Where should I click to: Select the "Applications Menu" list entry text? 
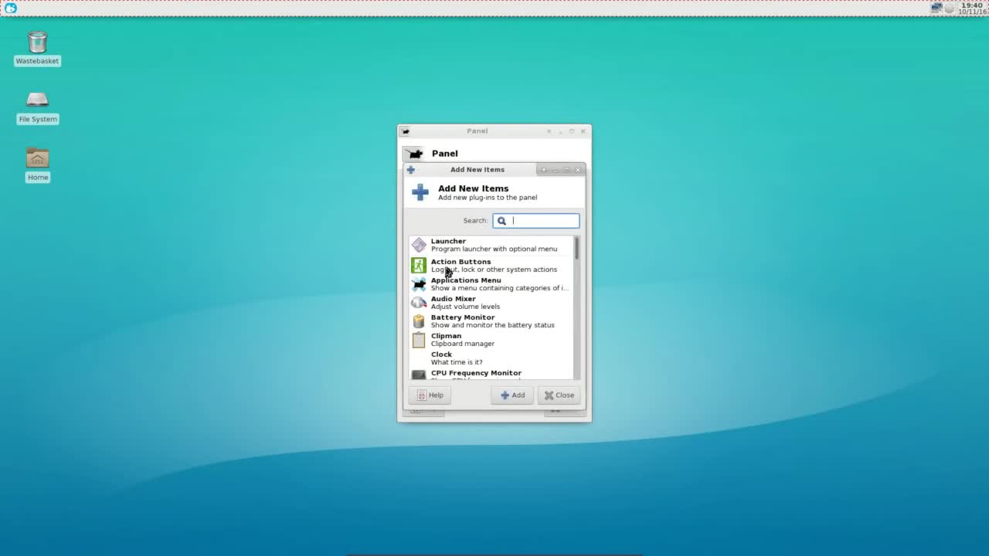[466, 280]
